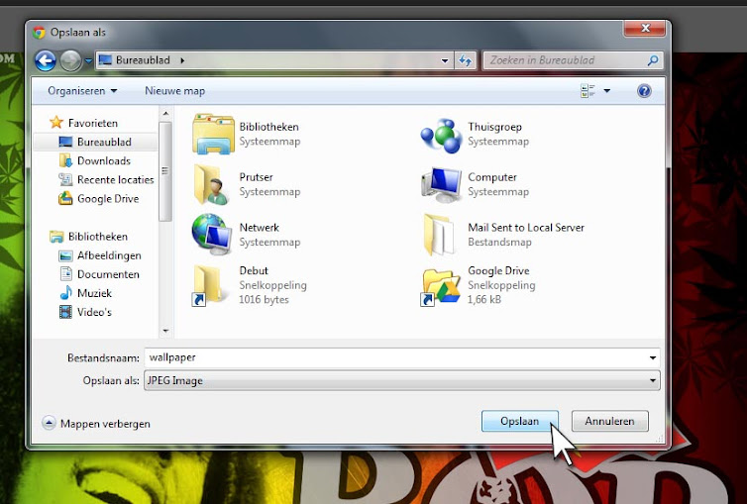Click Bureaublad in the address bar

pos(143,60)
